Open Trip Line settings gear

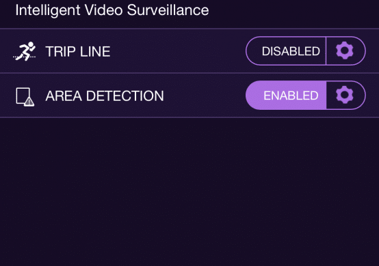coord(345,50)
